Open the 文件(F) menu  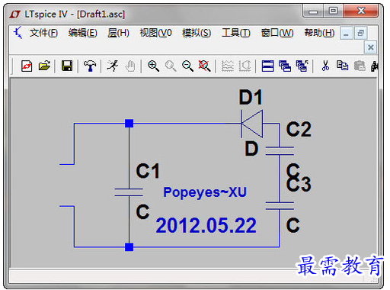coord(43,33)
